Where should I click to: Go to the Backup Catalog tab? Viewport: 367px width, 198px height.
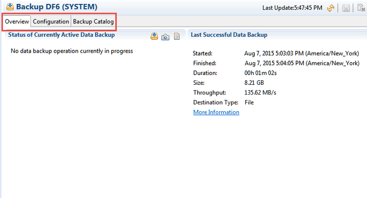point(94,22)
